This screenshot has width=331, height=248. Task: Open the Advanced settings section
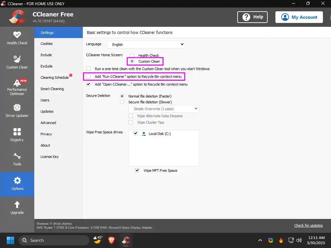click(x=48, y=123)
